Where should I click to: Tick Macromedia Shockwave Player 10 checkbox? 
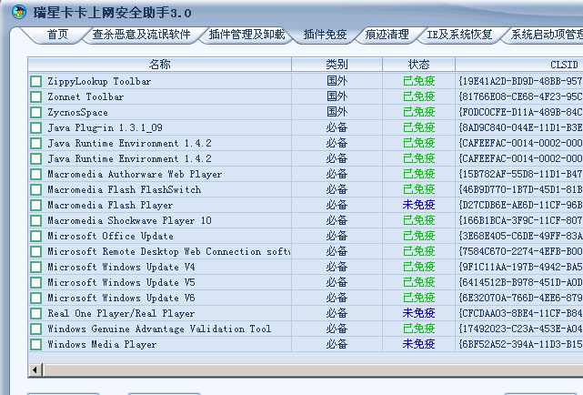(36, 220)
